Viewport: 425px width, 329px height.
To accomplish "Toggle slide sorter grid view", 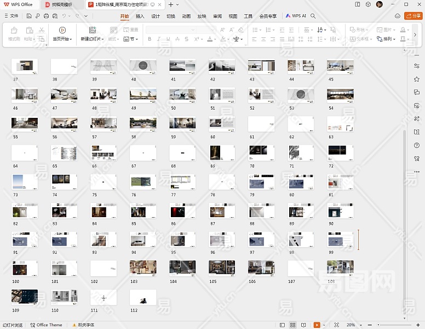I will pyautogui.click(x=293, y=325).
